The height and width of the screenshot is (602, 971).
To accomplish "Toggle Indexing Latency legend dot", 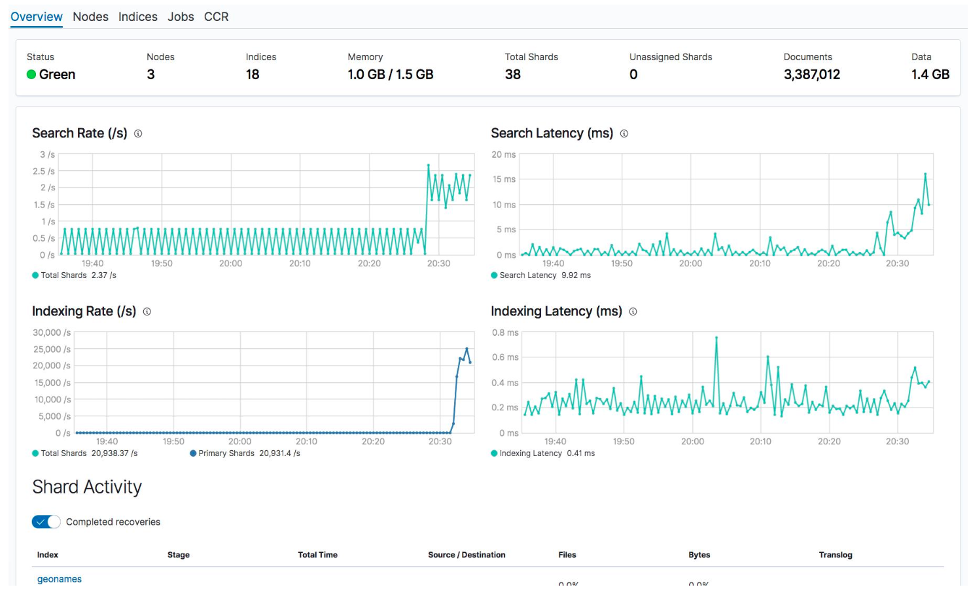I will pos(494,453).
